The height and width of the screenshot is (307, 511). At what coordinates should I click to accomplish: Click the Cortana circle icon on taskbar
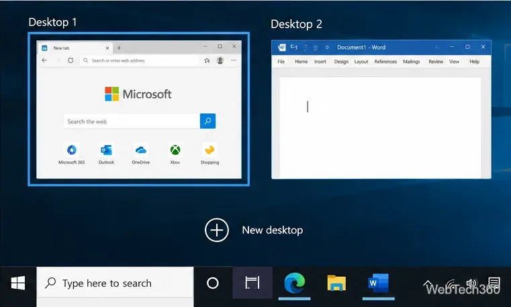point(212,284)
